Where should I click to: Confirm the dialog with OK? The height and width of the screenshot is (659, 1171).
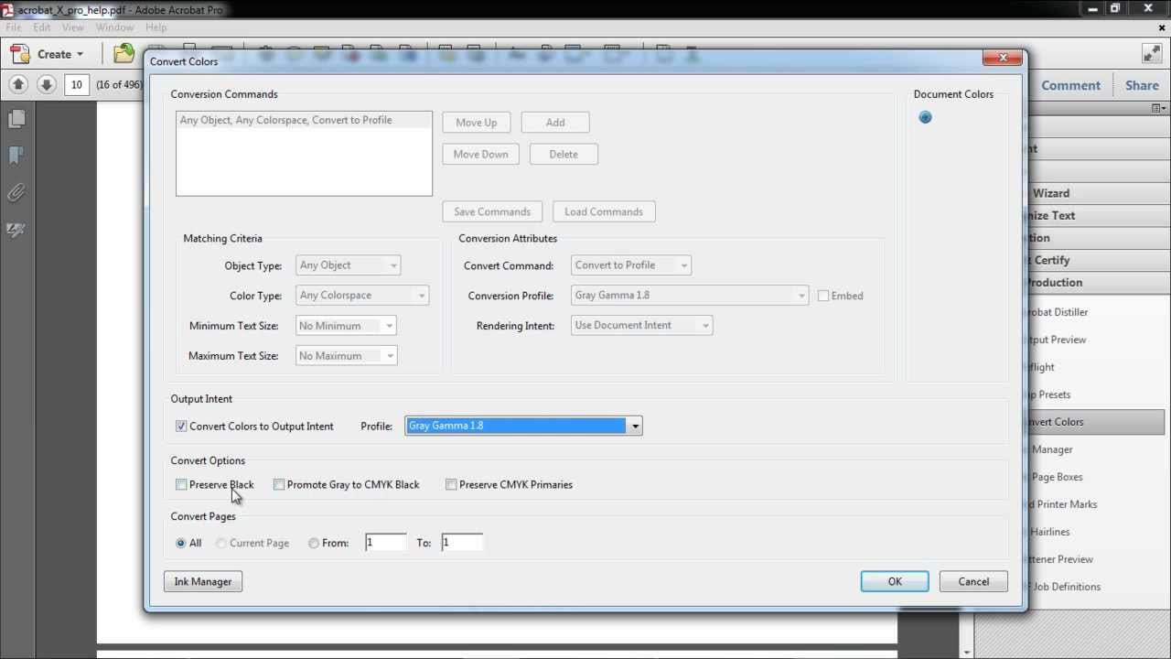click(895, 582)
